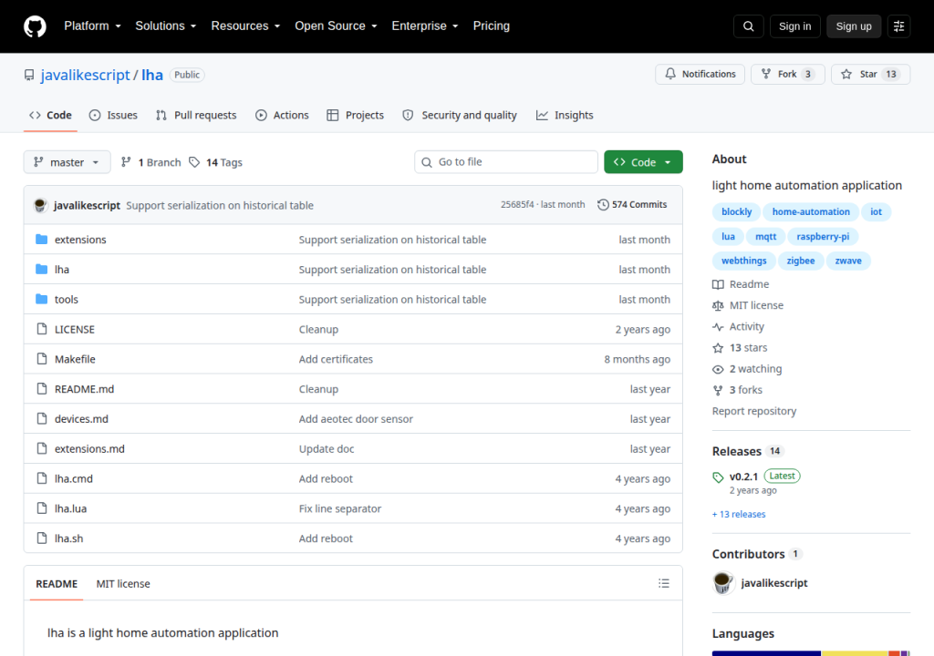Open the Pricing page
The image size is (934, 656).
click(492, 26)
